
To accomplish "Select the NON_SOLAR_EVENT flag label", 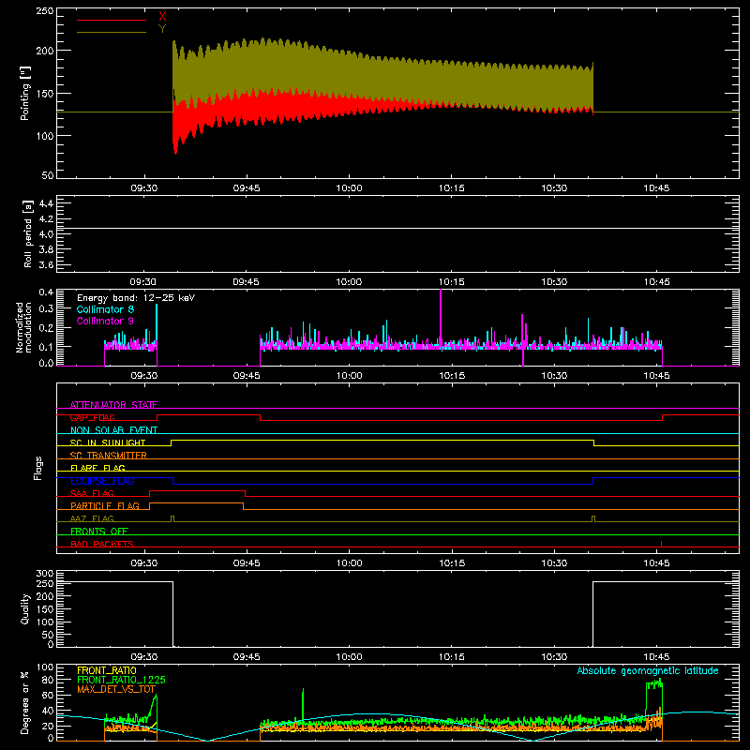I will point(113,430).
